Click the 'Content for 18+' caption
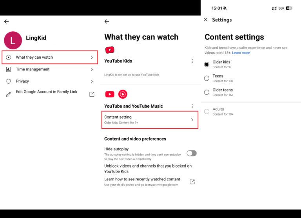Viewport: 301px width, 218px height. (x=223, y=114)
